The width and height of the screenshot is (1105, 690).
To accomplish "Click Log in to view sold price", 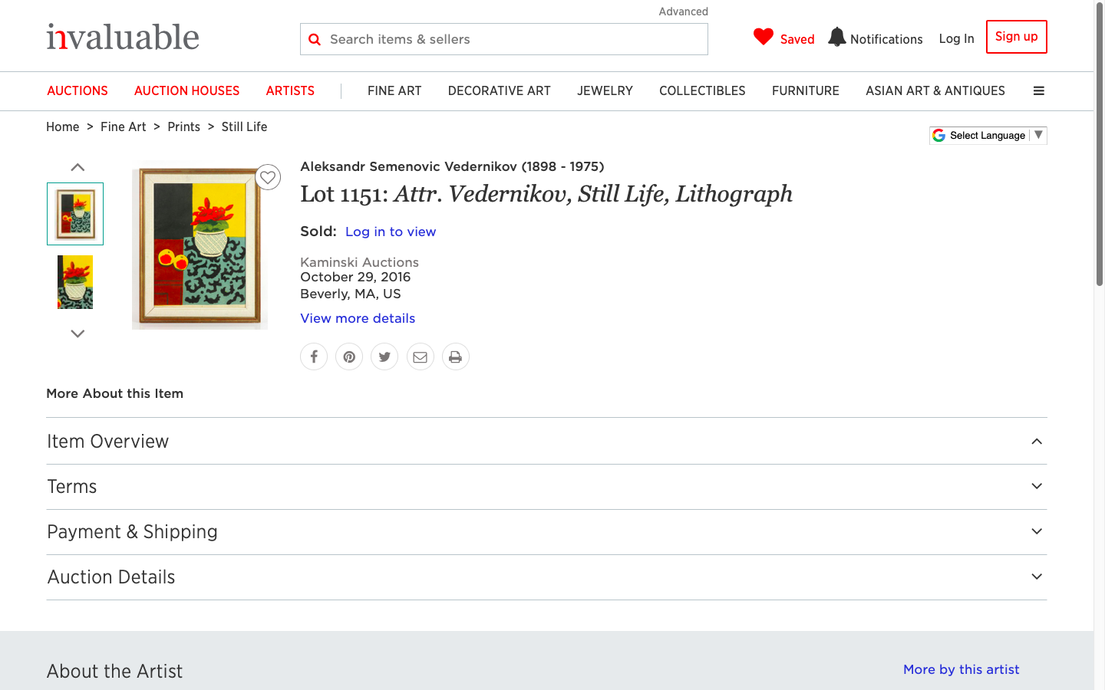I will click(390, 232).
